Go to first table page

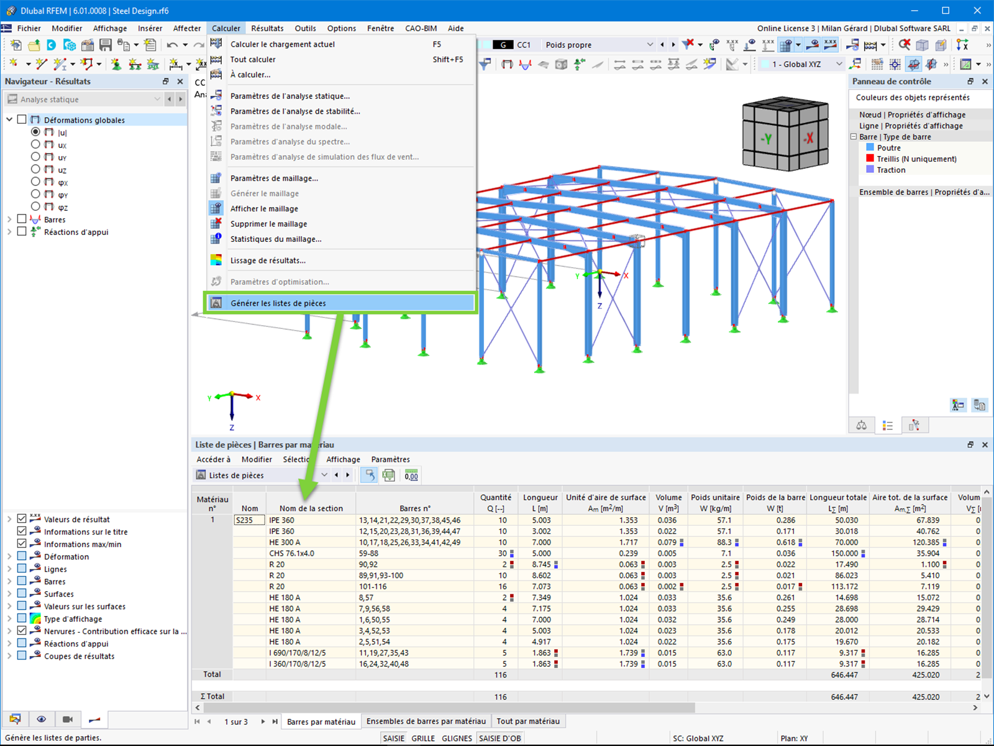(x=198, y=722)
